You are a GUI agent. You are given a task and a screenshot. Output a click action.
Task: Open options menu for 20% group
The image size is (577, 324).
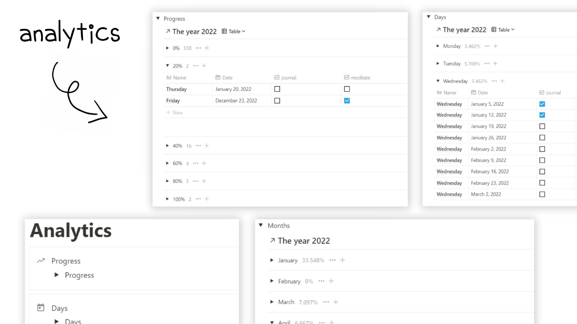coord(196,66)
